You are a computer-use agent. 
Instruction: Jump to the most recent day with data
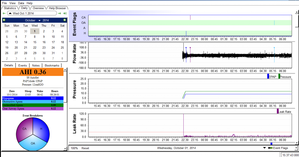(x=65, y=13)
